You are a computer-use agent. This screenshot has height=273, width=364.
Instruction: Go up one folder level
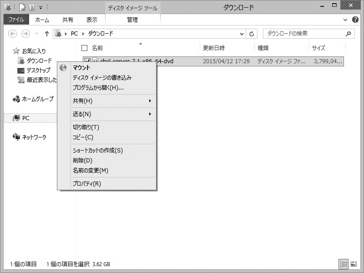(47, 34)
